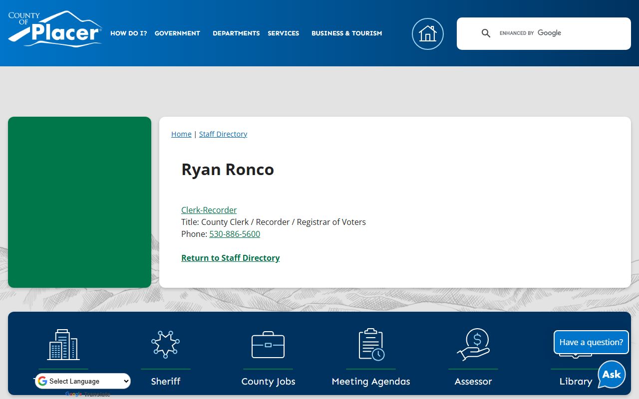Click the Assessor hand-and-dollar icon
Viewport: 639px width, 399px height.
(473, 345)
